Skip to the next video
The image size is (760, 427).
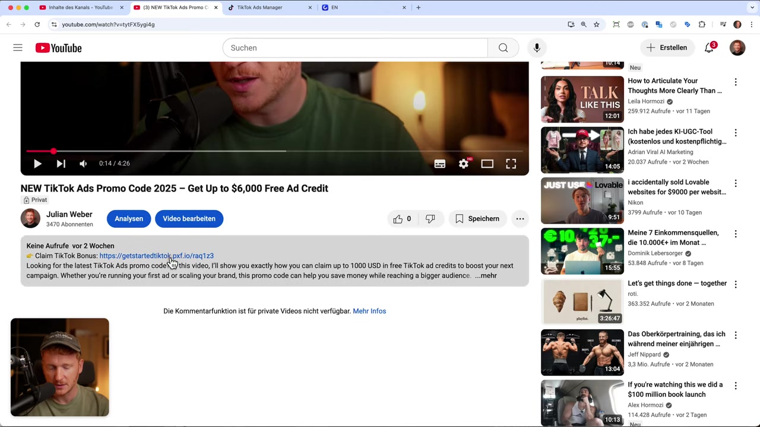pos(61,164)
